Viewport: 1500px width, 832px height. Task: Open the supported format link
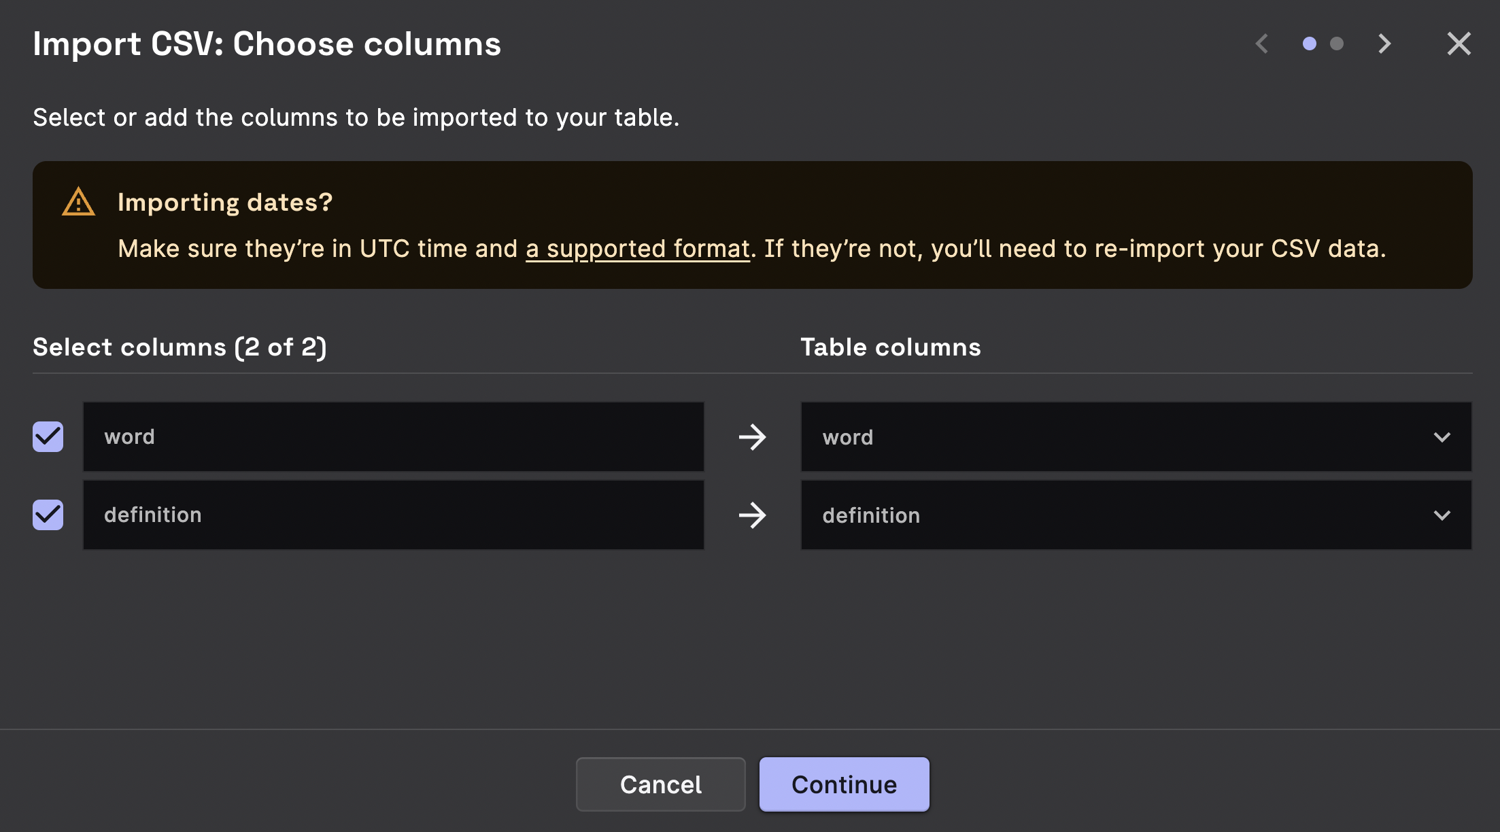[638, 248]
